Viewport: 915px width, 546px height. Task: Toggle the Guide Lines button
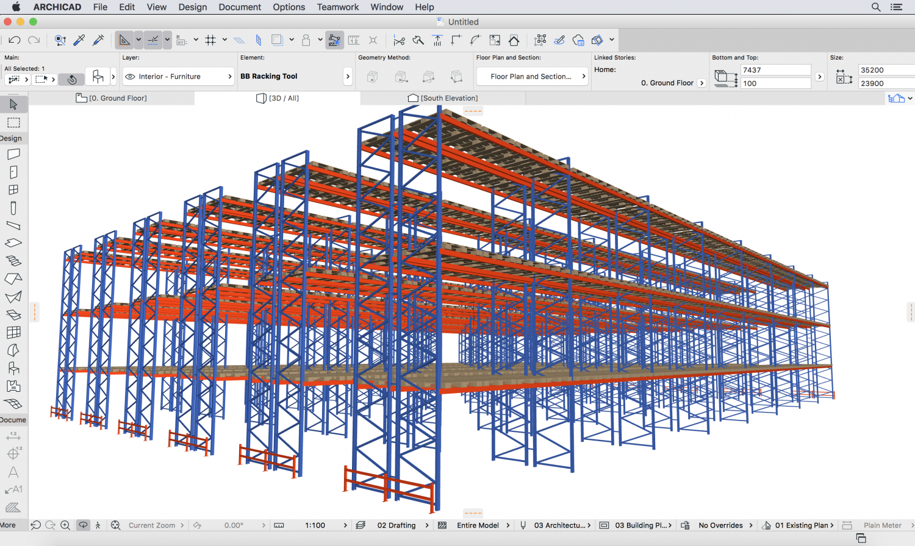(125, 40)
